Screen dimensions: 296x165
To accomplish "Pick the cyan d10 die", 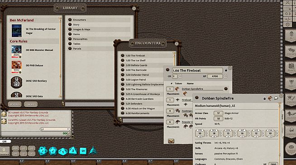I will click(63, 151).
